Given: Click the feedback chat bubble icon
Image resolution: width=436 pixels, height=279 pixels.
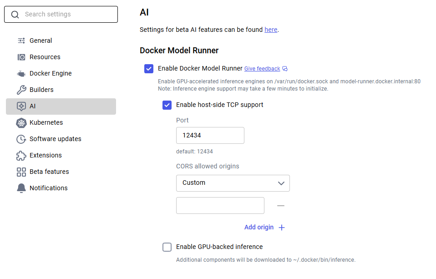Looking at the screenshot, I should [285, 69].
